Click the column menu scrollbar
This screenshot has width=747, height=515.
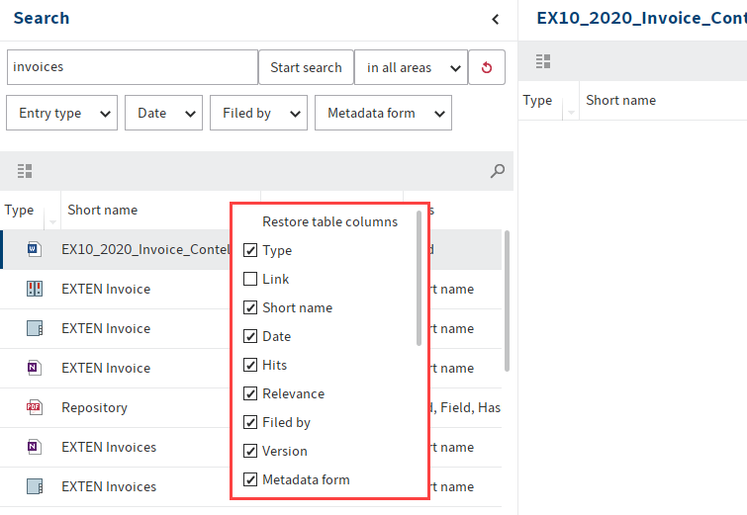tap(420, 277)
